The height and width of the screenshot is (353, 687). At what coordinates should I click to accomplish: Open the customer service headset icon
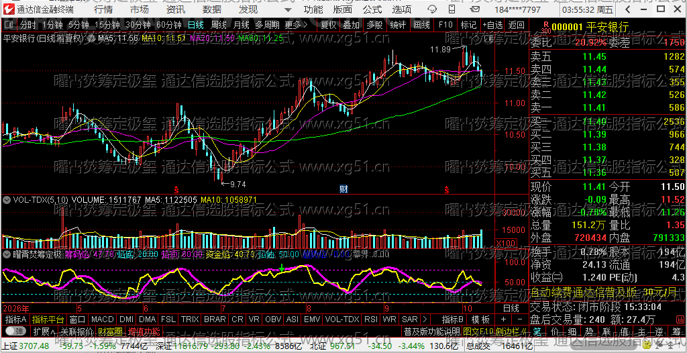(432, 9)
